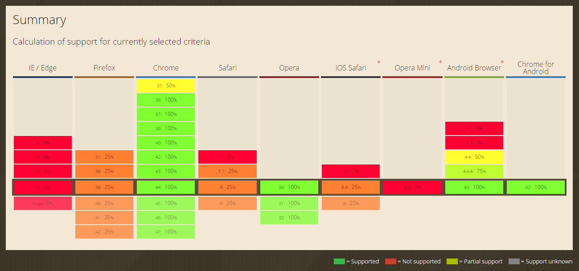This screenshot has height=271, width=579.
Task: Click the Summary heading
Action: pyautogui.click(x=39, y=21)
